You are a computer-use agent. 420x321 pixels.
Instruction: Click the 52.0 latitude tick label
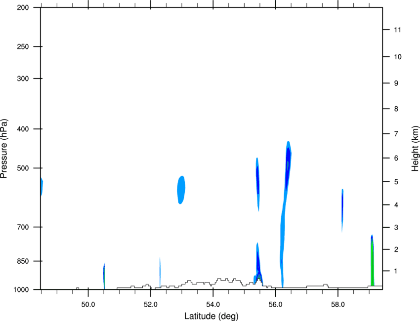151,305
